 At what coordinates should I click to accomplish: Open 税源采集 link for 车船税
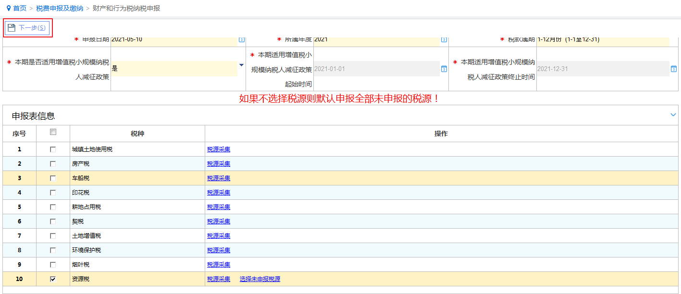pos(219,178)
